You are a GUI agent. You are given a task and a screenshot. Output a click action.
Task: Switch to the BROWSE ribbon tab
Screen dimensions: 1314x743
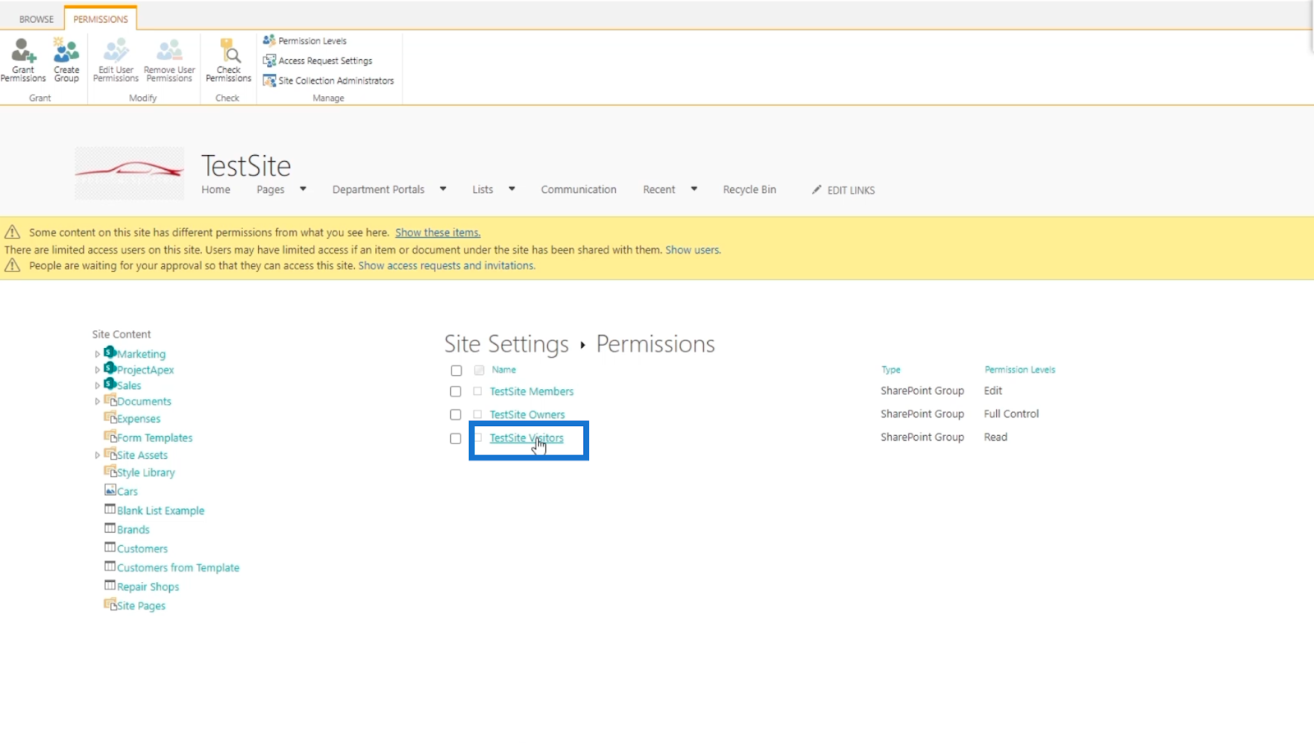click(36, 19)
